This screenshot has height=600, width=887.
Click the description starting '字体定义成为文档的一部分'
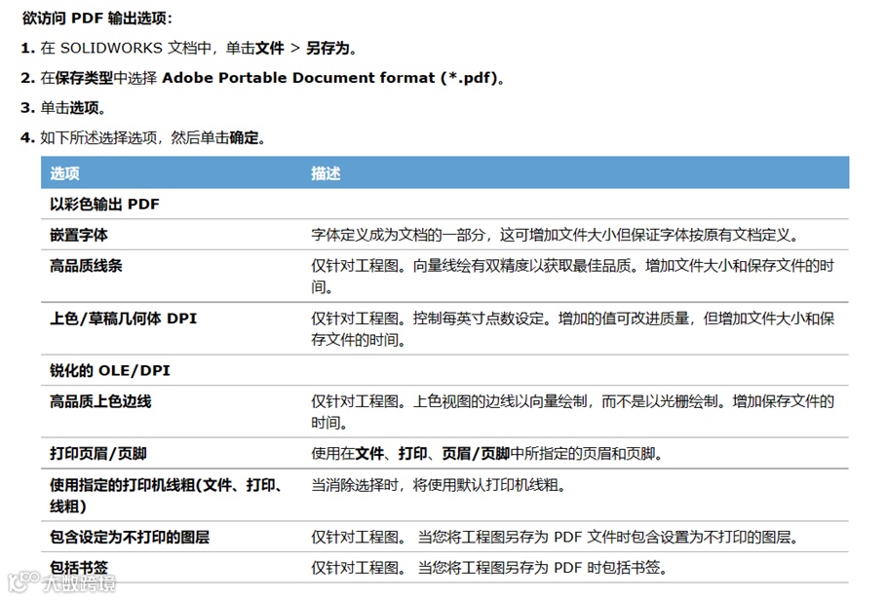coord(555,235)
